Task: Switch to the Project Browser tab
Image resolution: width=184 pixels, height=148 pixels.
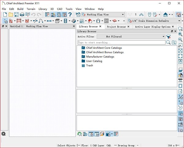Action: click(116, 27)
